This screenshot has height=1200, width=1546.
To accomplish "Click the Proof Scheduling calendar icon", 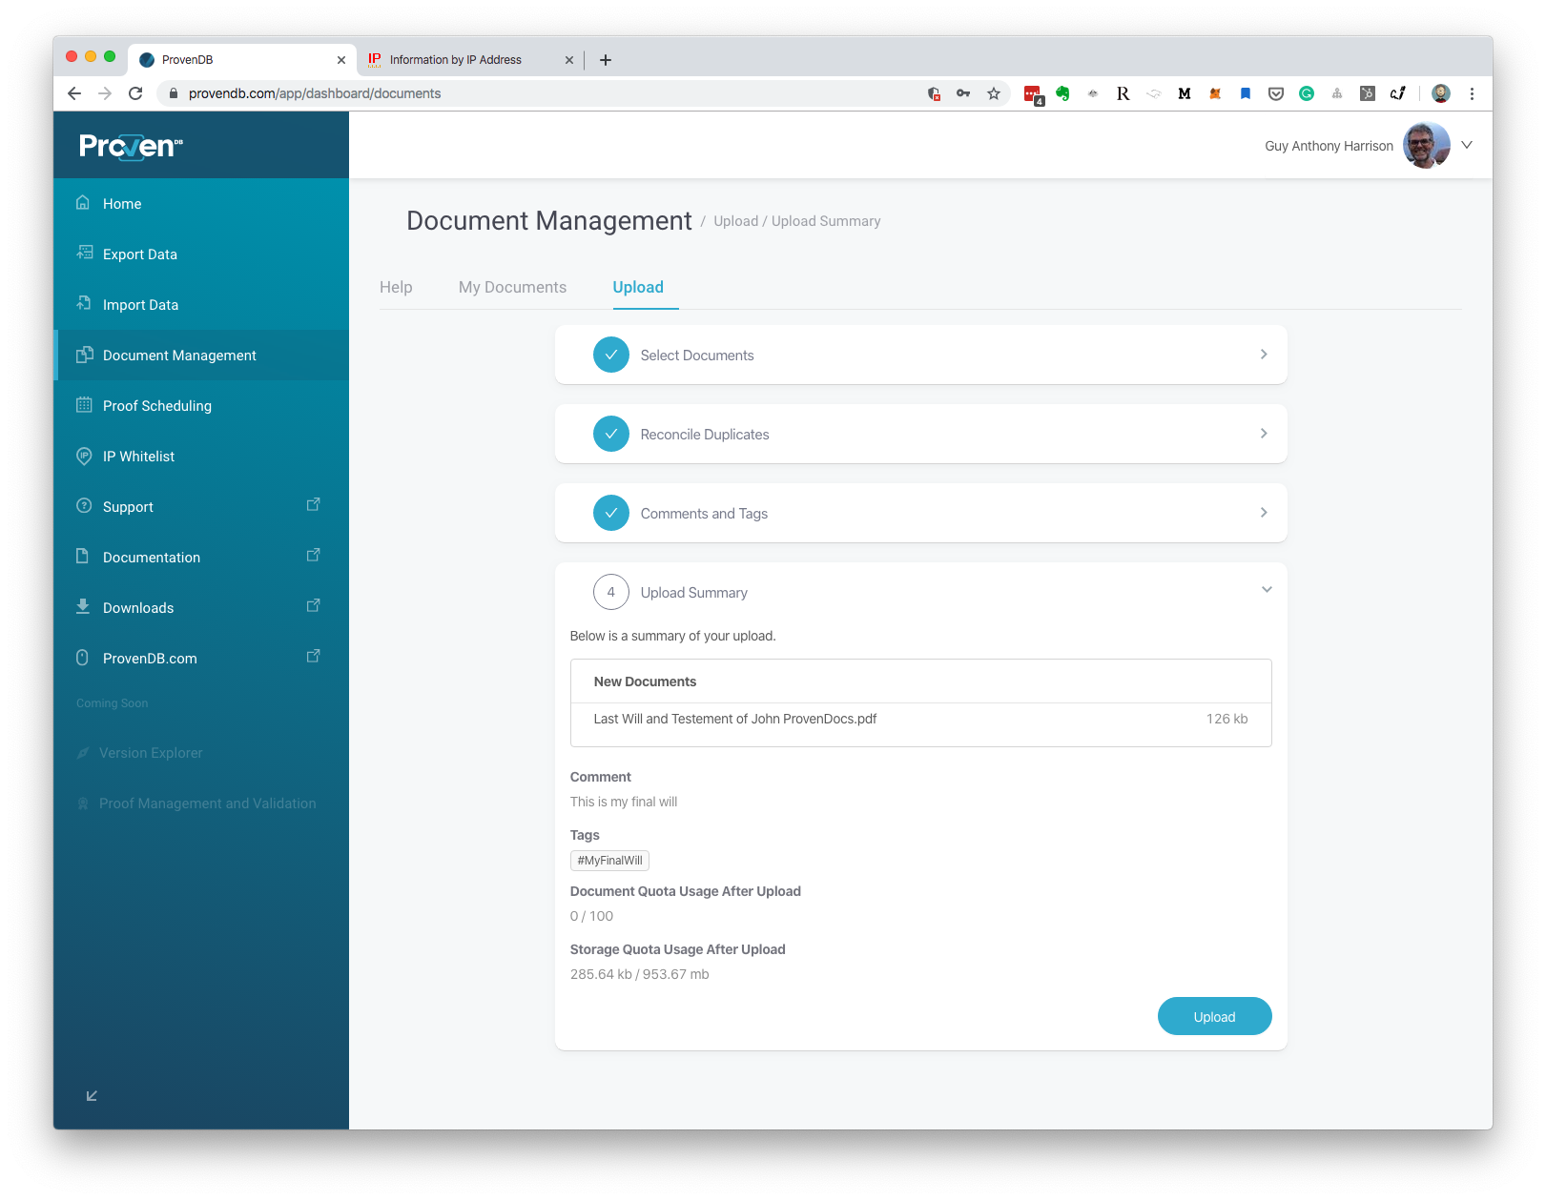I will [84, 405].
